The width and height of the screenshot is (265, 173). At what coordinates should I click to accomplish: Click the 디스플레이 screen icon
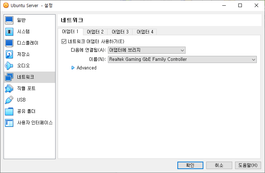pos(9,43)
